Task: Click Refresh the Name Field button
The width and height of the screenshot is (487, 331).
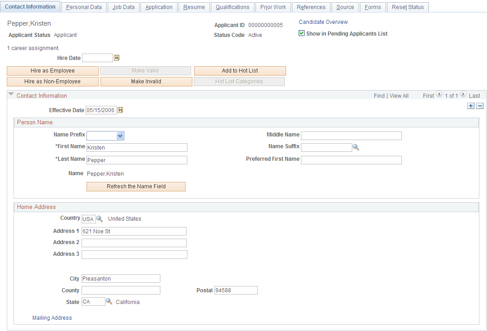Action: [136, 186]
